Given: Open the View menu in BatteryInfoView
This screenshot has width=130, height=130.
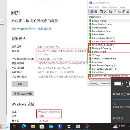Looking at the screenshot, I should coord(104,8).
